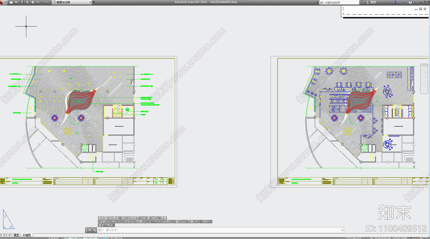Close the command line with the X button

pyautogui.click(x=89, y=230)
